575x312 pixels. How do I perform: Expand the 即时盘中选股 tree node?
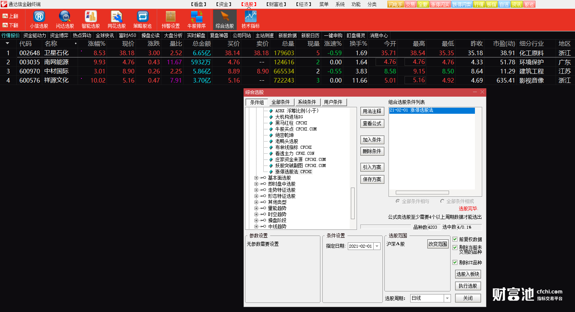tap(256, 184)
